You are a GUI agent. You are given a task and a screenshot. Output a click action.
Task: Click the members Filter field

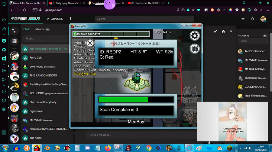coord(253,41)
